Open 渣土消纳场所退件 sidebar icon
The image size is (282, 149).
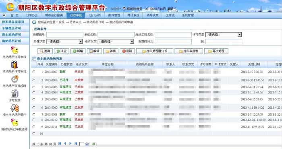(x=15, y=108)
